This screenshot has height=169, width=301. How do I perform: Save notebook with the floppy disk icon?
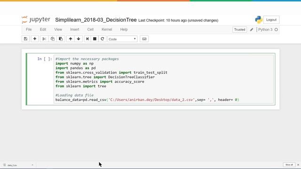pyautogui.click(x=25, y=39)
